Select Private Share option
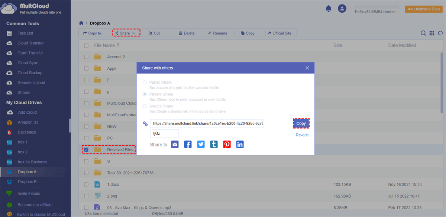 click(145, 94)
